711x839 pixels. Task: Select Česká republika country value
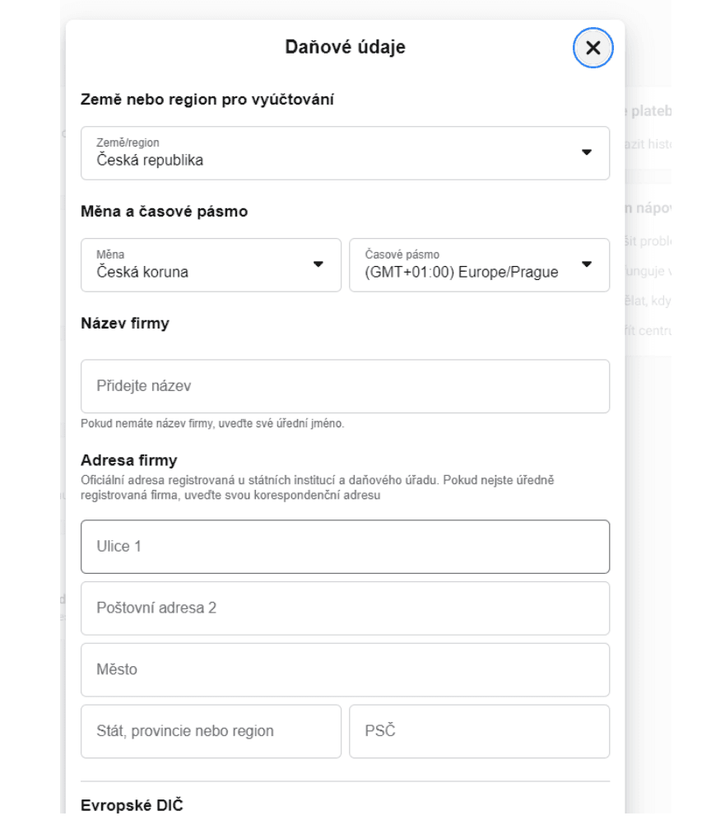coord(150,161)
